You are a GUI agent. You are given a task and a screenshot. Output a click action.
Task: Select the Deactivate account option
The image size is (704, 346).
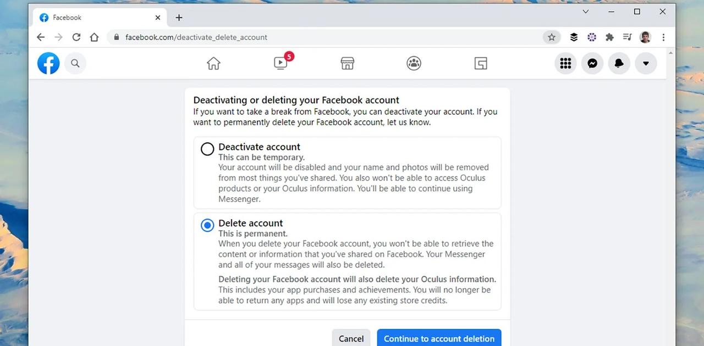[x=207, y=149]
